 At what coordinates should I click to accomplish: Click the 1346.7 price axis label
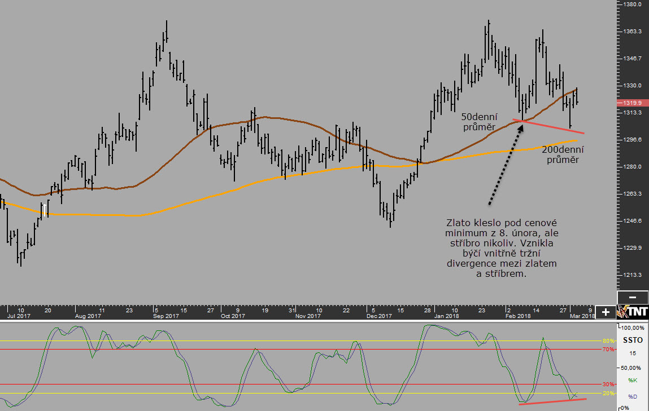(632, 58)
